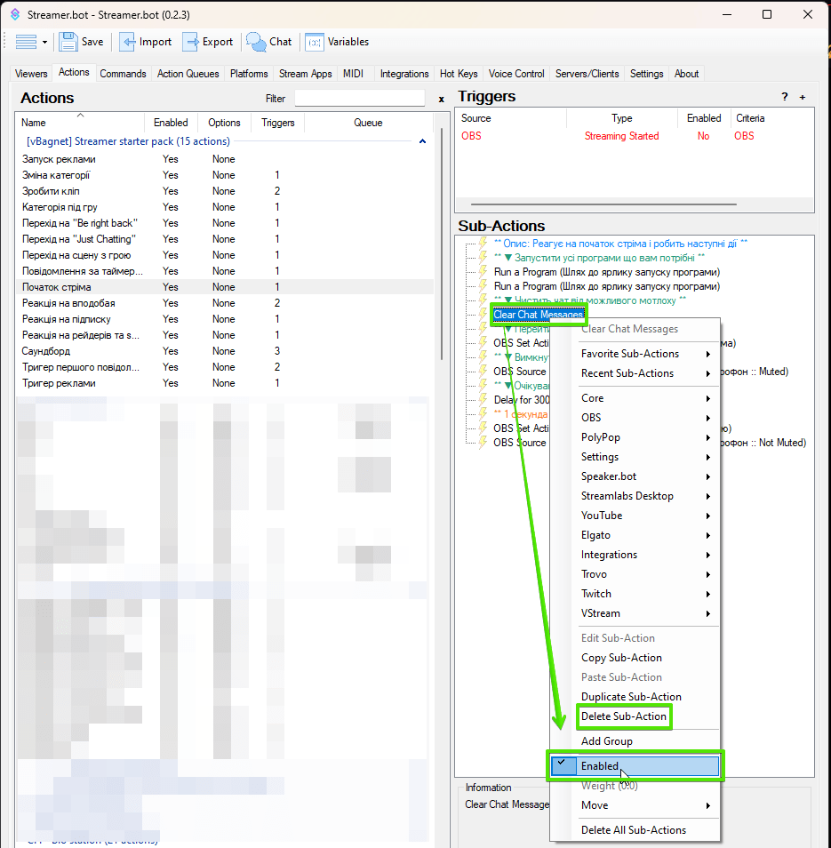The image size is (831, 848).
Task: Select the Зміна категорії action
Action: point(224,175)
